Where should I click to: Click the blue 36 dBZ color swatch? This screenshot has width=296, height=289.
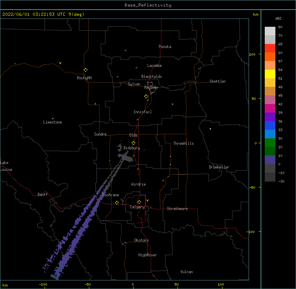coord(270,125)
